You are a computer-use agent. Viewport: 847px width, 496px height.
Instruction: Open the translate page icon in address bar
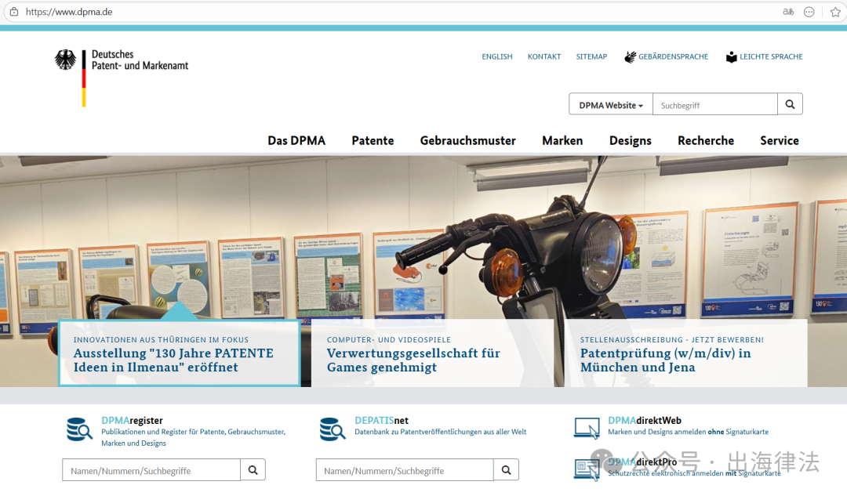(x=788, y=12)
